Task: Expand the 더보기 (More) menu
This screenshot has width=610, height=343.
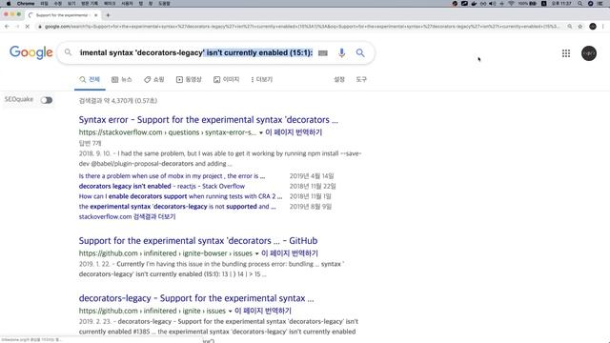Action: [x=262, y=79]
